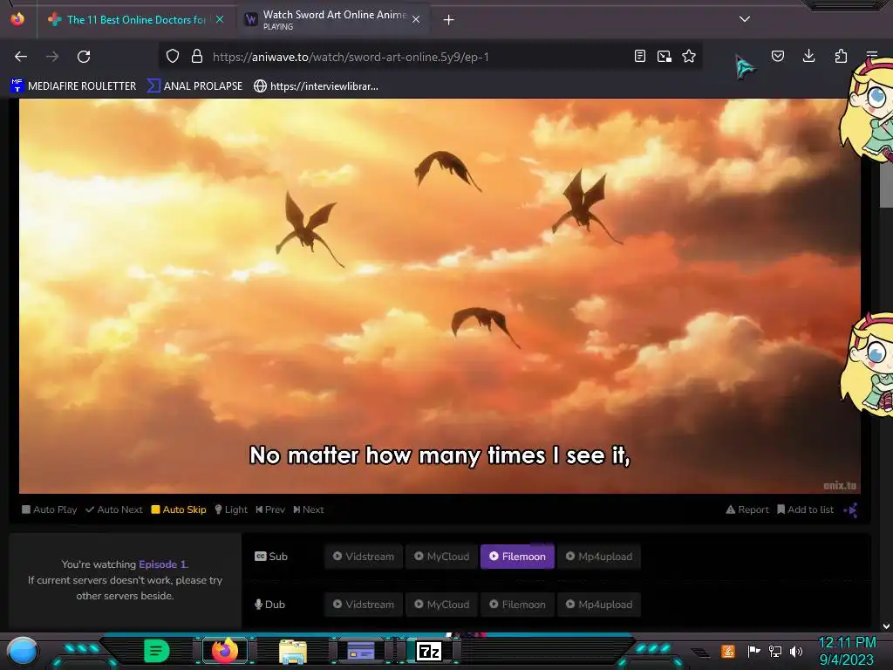Reload the page with the refresh icon
The image size is (893, 670).
point(84,57)
